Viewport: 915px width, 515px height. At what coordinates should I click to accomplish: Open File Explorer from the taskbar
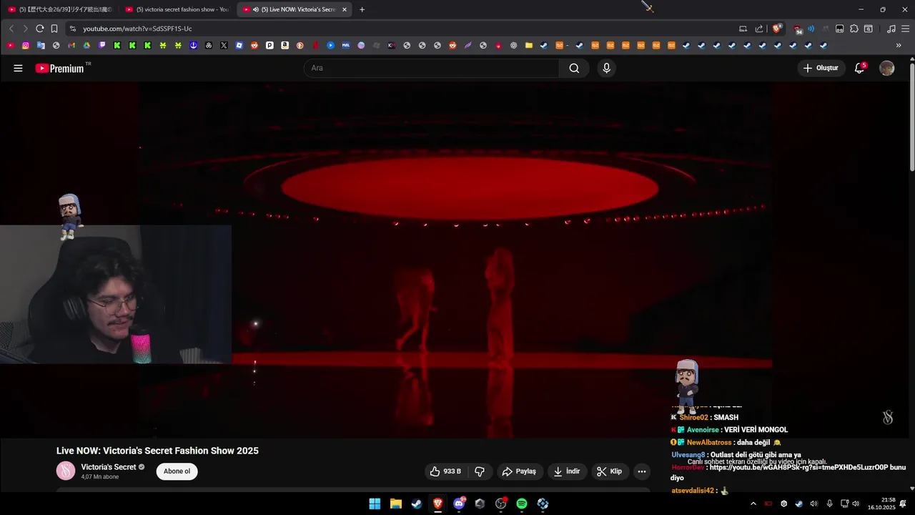coord(395,504)
